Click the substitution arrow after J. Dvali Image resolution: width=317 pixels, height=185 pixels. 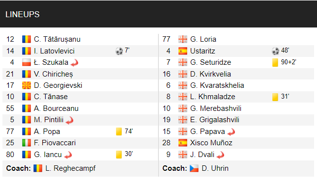pos(220,155)
